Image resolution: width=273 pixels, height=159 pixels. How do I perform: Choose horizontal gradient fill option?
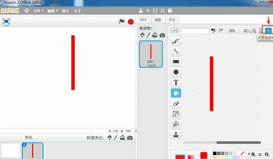point(192,157)
